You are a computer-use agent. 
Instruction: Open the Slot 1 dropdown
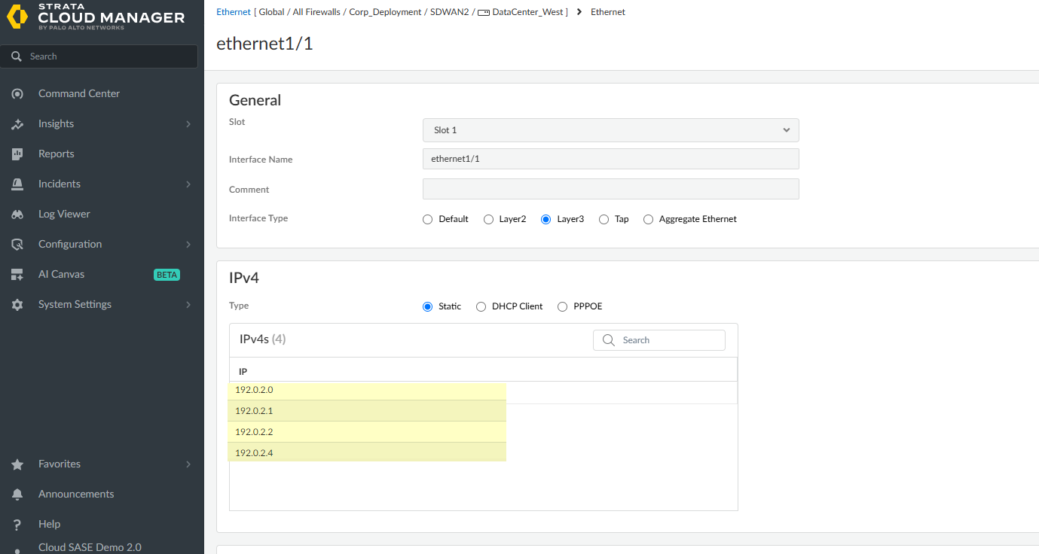coord(610,130)
